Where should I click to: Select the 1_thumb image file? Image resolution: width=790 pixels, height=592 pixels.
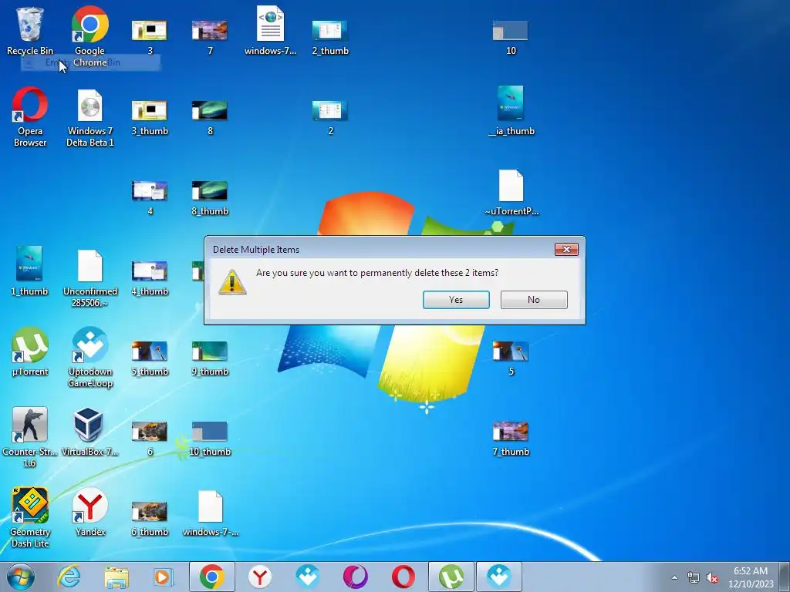(30, 271)
